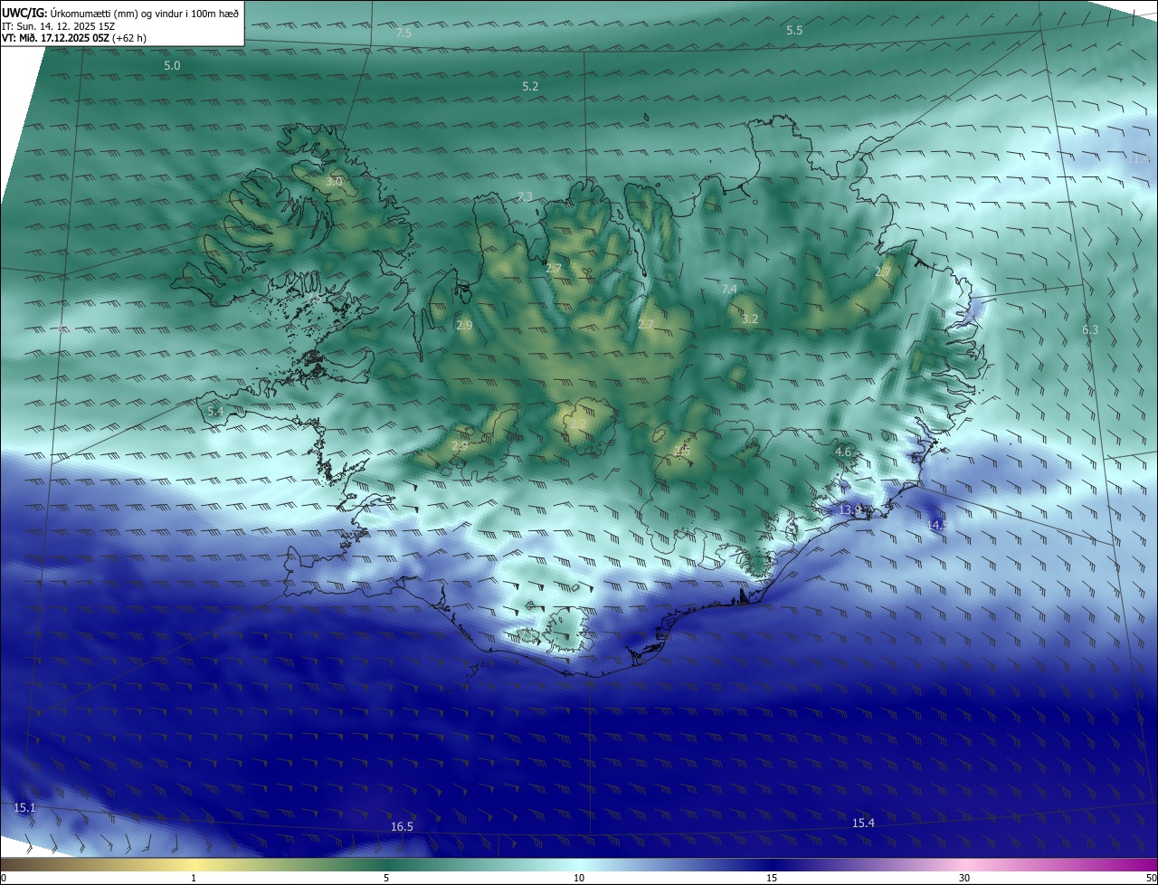This screenshot has height=885, width=1158.
Task: Click the 7.5 value label on the map
Action: [x=403, y=33]
